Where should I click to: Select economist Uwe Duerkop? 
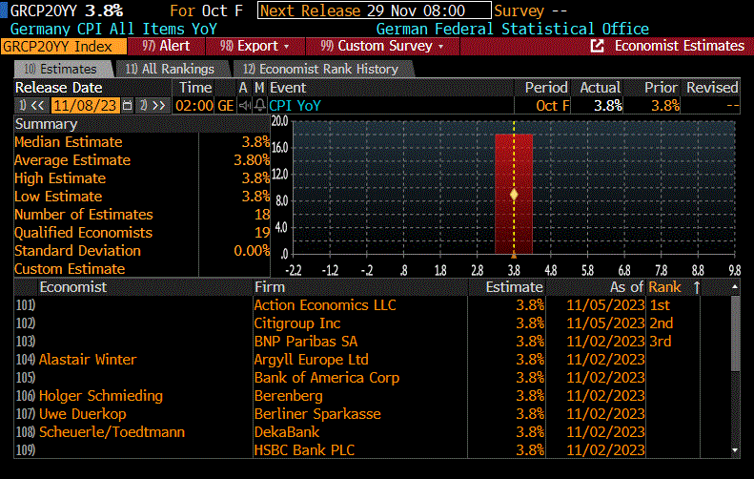pos(83,414)
